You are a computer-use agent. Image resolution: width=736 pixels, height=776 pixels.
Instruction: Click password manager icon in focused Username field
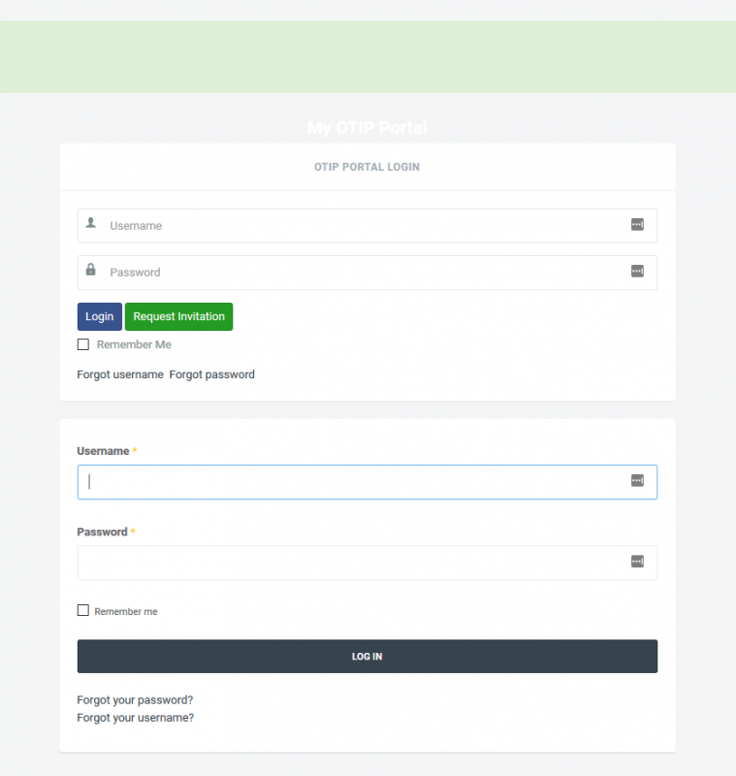[637, 480]
